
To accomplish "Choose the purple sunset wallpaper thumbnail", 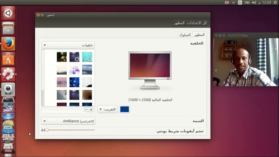I will pyautogui.click(x=75, y=95).
